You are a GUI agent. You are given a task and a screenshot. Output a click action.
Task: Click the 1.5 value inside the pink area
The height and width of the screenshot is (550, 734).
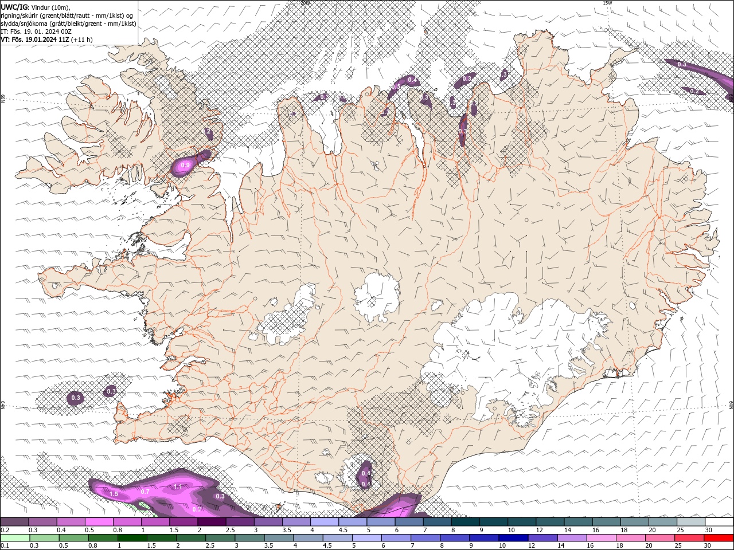pos(114,494)
